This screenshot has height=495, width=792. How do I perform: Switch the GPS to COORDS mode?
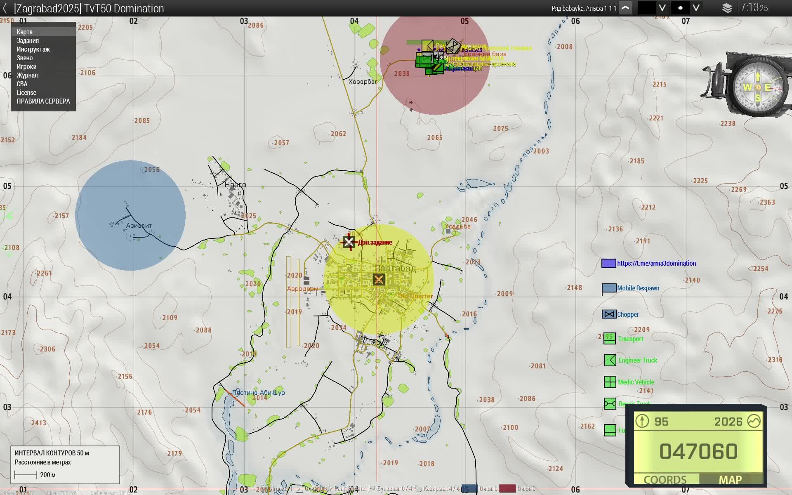665,480
